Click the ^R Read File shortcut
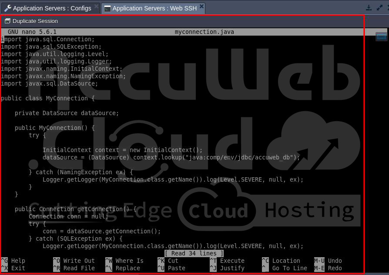The height and width of the screenshot is (275, 389). pyautogui.click(x=74, y=268)
